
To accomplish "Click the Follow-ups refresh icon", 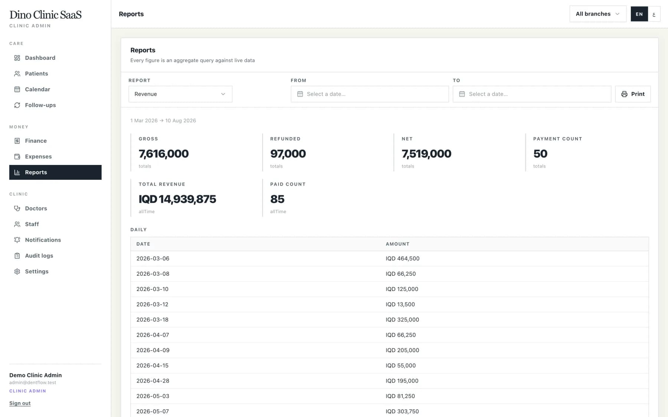I will click(x=17, y=105).
